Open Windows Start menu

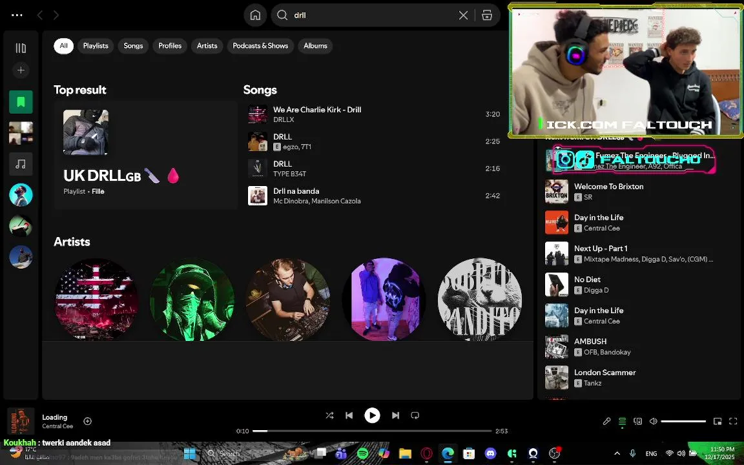click(190, 453)
